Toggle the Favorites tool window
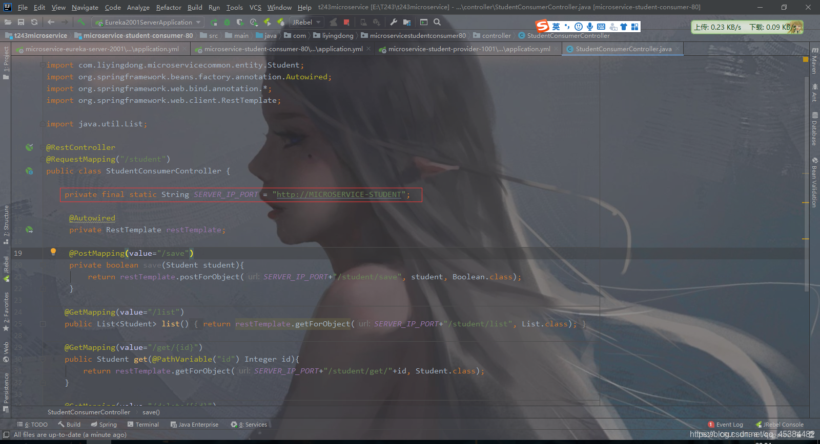820x444 pixels. [x=6, y=312]
